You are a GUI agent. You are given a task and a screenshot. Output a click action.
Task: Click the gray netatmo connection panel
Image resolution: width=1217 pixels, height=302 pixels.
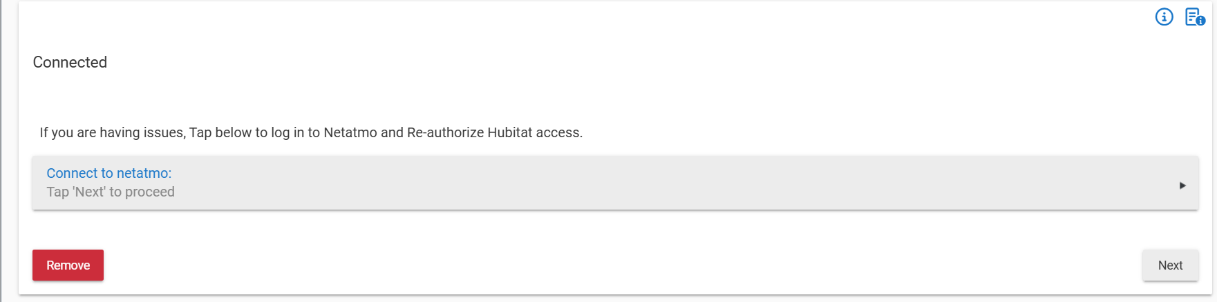click(615, 183)
